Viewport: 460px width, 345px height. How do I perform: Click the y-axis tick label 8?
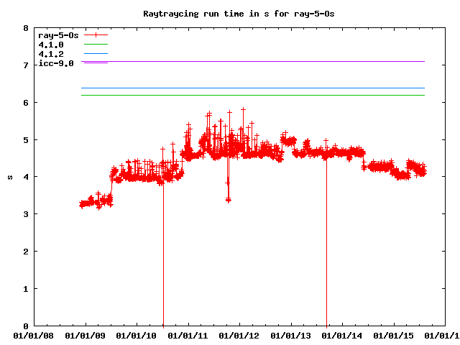(26, 29)
